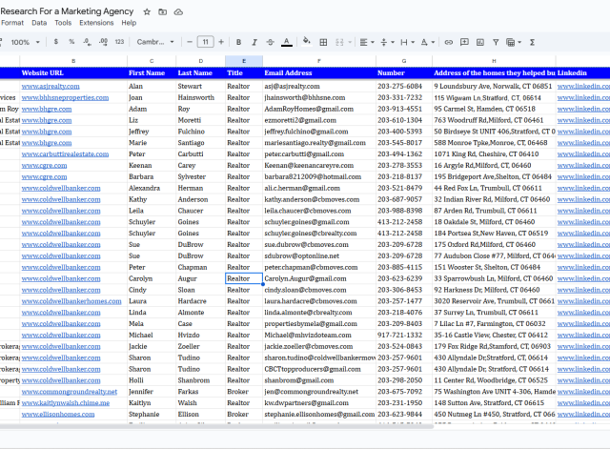This screenshot has width=610, height=449.
Task: Open the text wrapping dropdown
Action: point(407,42)
